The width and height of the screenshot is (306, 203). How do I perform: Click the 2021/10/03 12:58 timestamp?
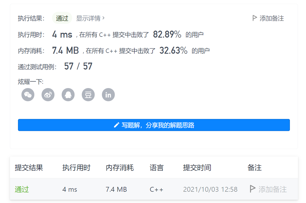210,189
